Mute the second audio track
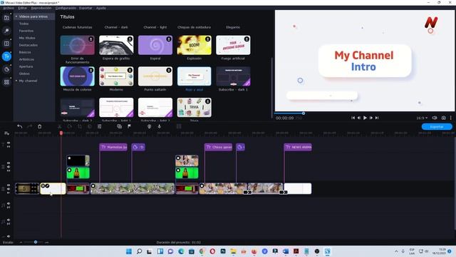This screenshot has width=456, height=257. [x=9, y=220]
